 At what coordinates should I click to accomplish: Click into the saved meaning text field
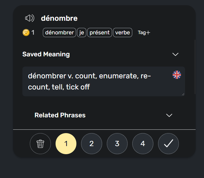pyautogui.click(x=104, y=81)
